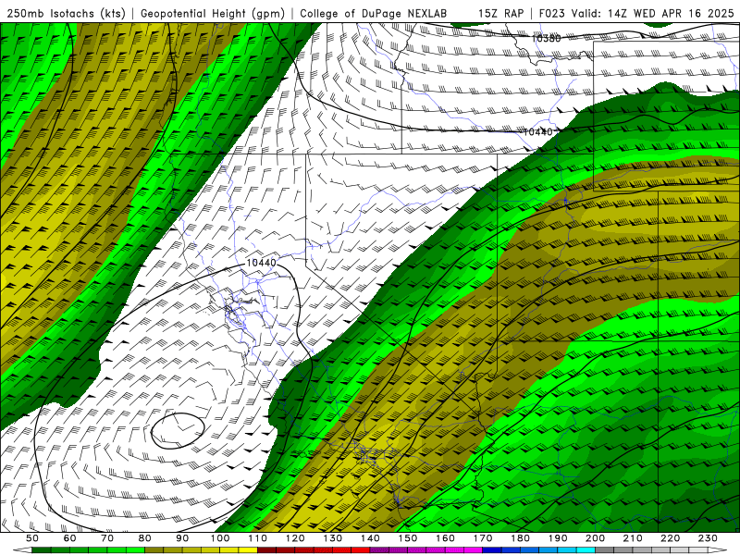The height and width of the screenshot is (555, 740).
Task: Select the dark blue swatch right of 170
Action: coord(492,549)
